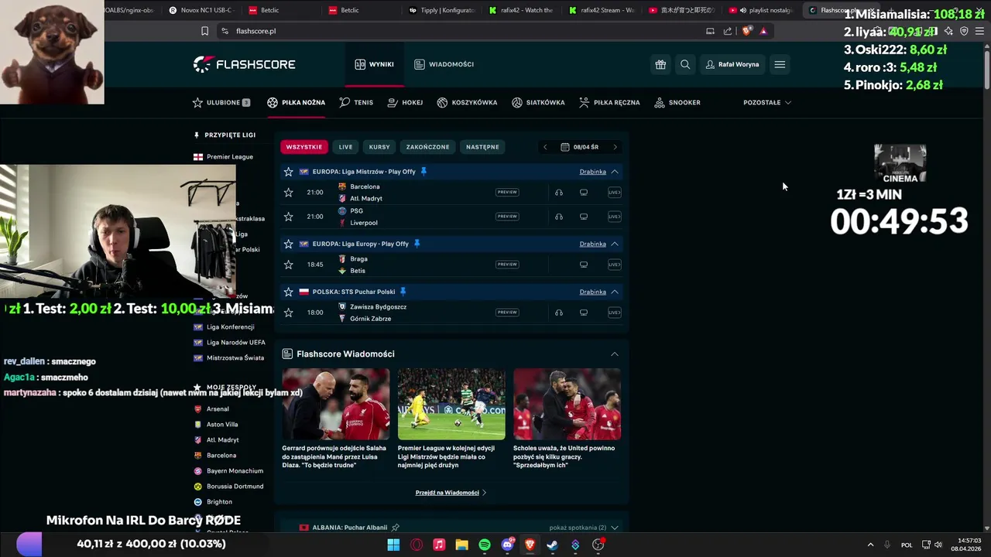Screen dimensions: 991x557
Task: Click Brave shield icon in address bar
Action: click(x=746, y=31)
